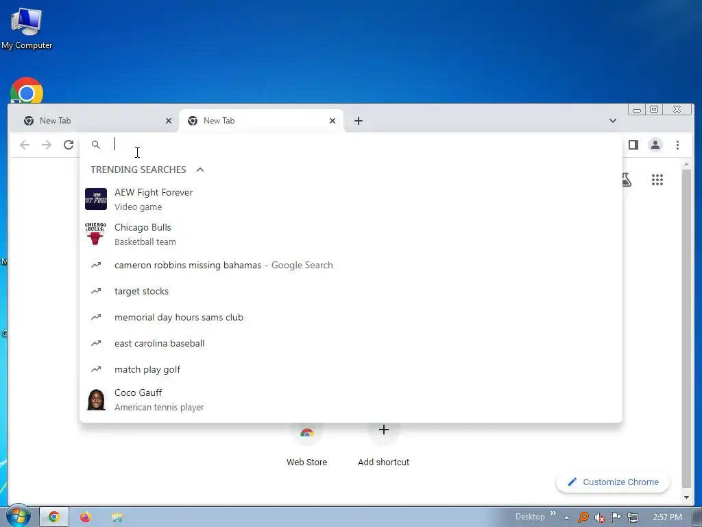This screenshot has height=527, width=702.
Task: Click the browser forward arrow
Action: click(47, 145)
